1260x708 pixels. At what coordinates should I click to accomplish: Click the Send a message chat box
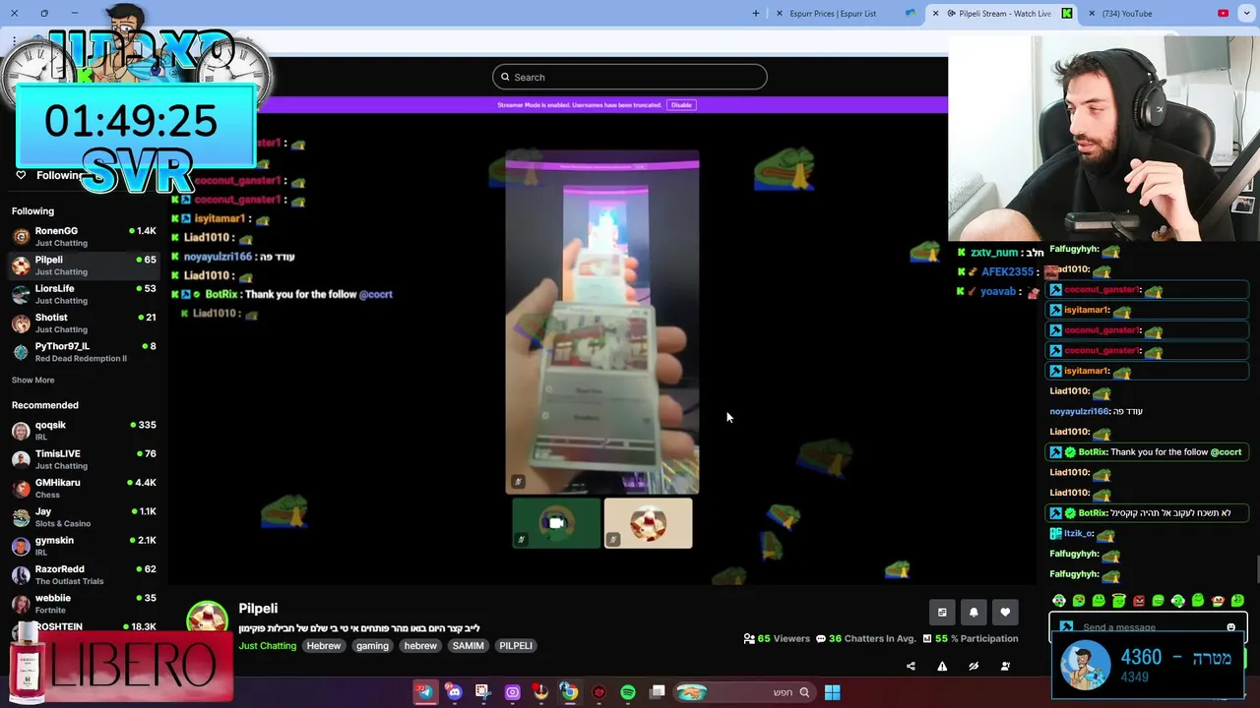[1148, 627]
